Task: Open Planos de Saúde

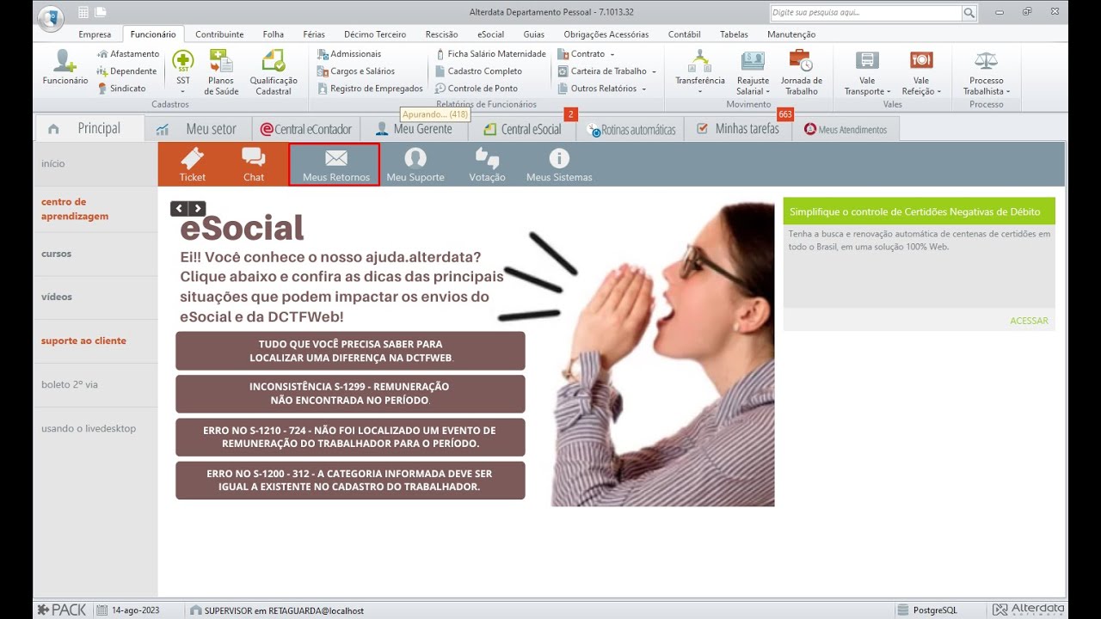Action: pyautogui.click(x=221, y=72)
